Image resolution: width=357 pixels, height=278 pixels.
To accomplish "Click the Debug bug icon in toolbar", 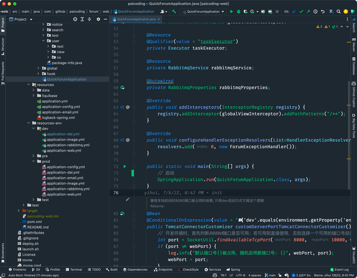I will [x=239, y=11].
